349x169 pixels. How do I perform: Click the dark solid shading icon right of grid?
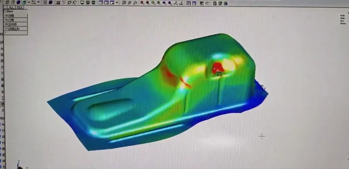click(x=51, y=2)
